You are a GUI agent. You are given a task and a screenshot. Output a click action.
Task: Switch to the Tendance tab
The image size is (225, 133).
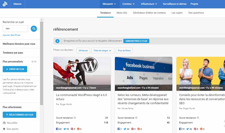click(105, 13)
